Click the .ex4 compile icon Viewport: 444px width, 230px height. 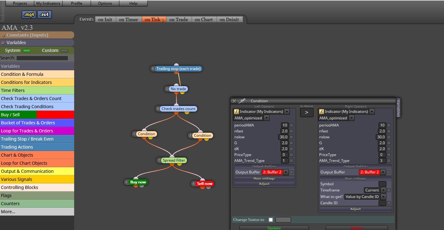coord(45,15)
